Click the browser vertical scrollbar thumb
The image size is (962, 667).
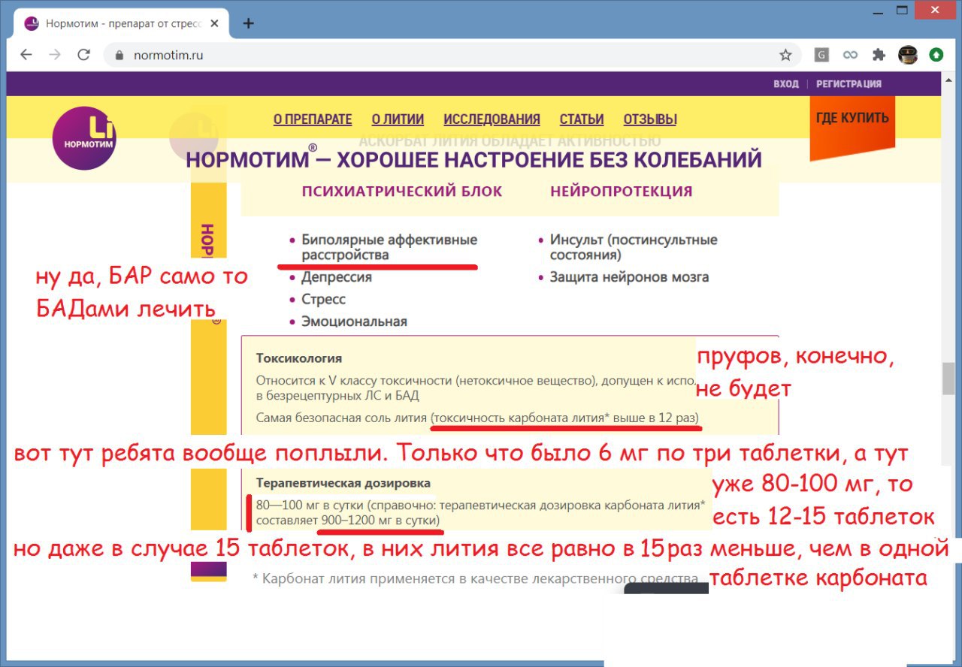(948, 379)
